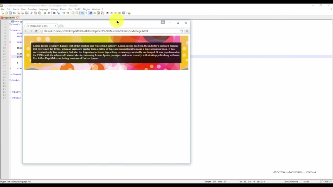Collapse the <html> fold marker

tap(10, 24)
